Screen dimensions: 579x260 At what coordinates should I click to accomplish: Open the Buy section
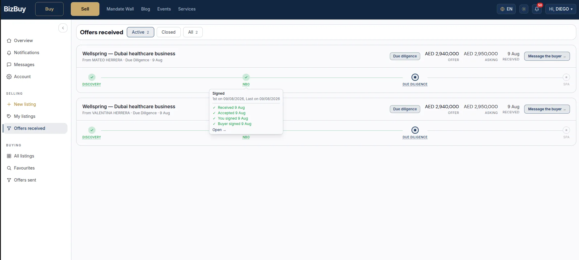point(49,9)
